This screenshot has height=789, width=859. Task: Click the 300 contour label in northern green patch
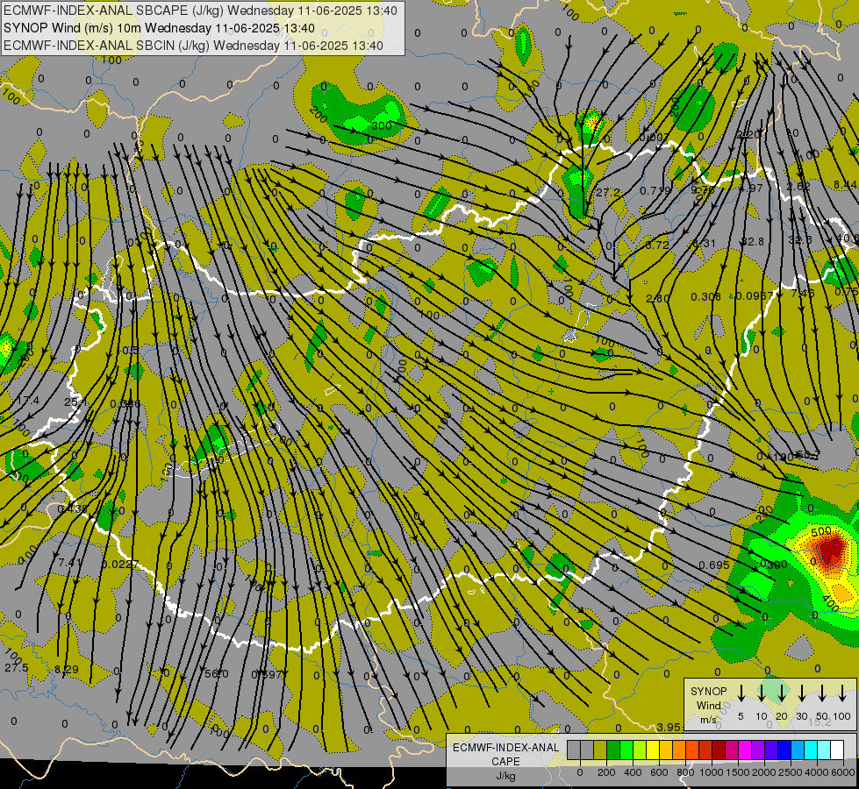(x=382, y=125)
